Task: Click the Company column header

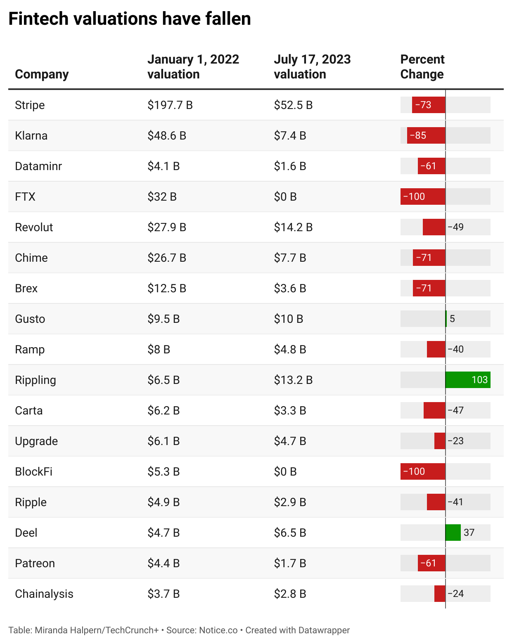Action: coord(42,74)
